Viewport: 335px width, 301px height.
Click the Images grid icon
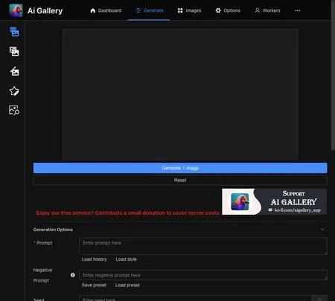tap(180, 10)
